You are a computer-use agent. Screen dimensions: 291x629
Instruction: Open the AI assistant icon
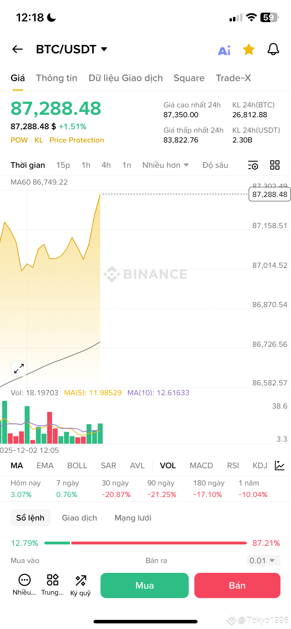[225, 50]
